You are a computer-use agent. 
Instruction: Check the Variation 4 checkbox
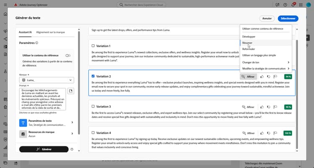(x=93, y=132)
